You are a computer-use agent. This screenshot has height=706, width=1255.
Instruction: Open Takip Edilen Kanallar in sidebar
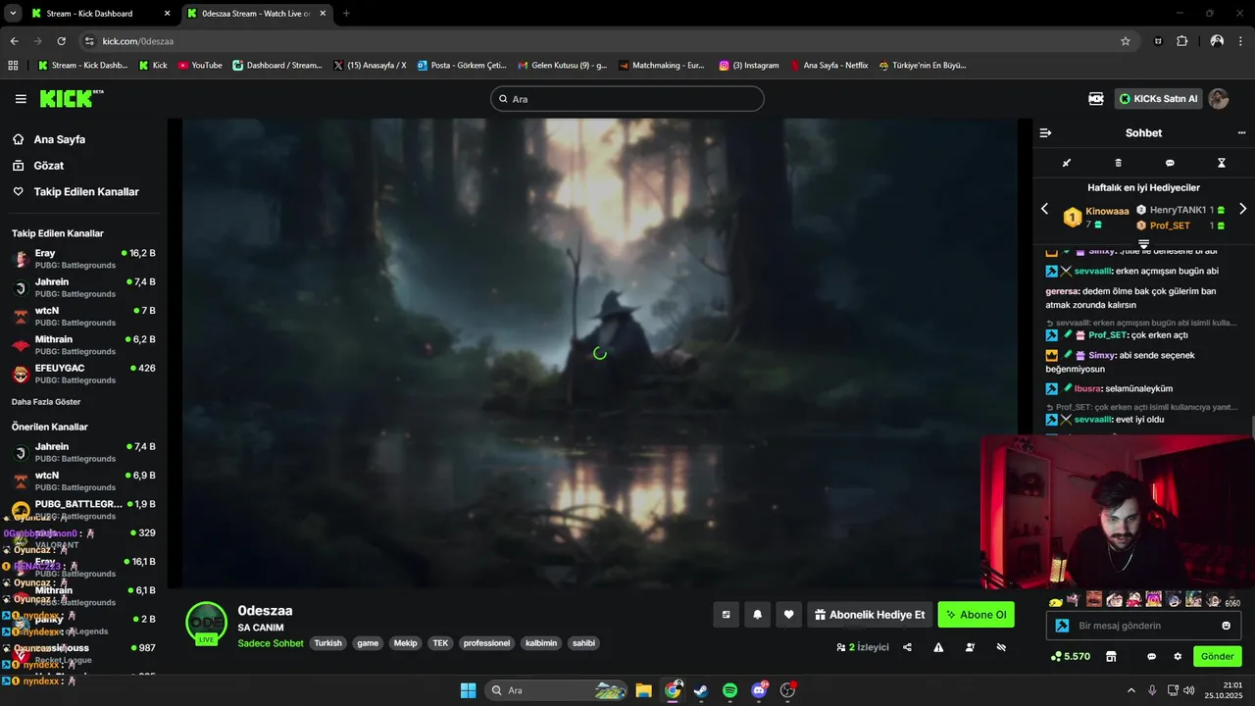pyautogui.click(x=86, y=192)
